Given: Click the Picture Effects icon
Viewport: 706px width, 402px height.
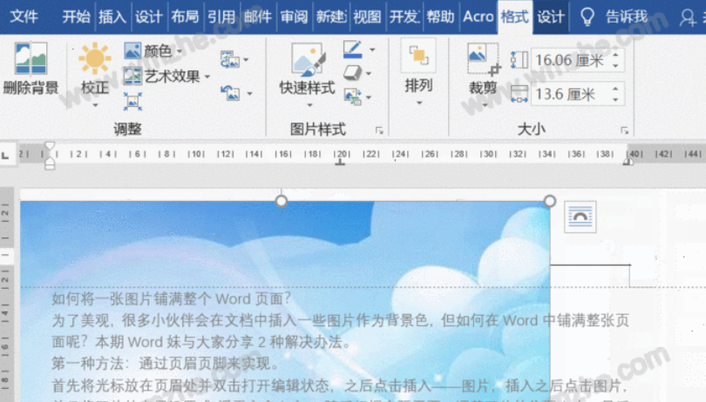Looking at the screenshot, I should pos(352,73).
